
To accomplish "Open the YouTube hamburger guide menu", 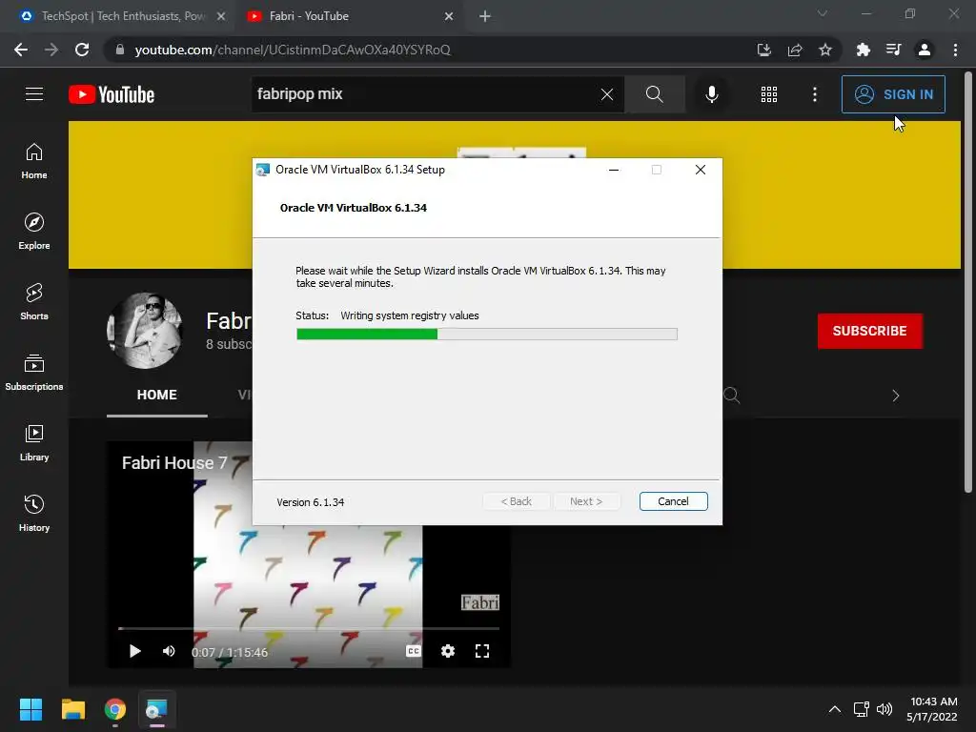I will tap(34, 94).
